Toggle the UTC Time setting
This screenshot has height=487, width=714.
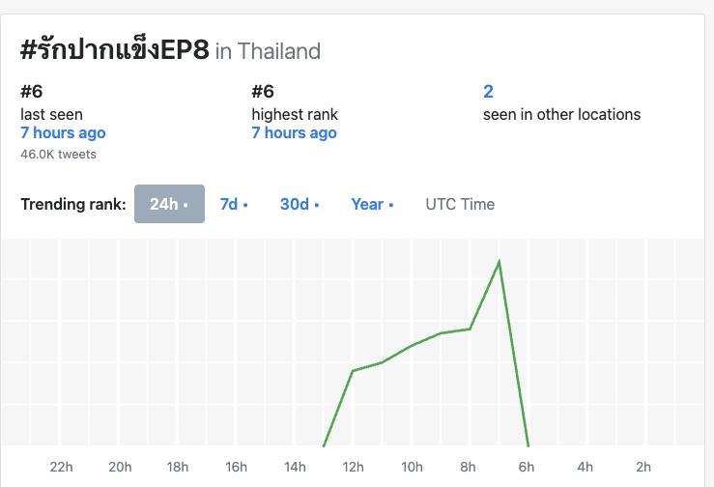tap(460, 204)
